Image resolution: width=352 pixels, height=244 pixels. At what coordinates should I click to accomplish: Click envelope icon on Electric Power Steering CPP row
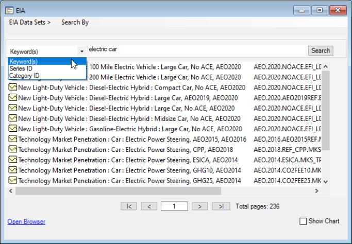pos(13,149)
